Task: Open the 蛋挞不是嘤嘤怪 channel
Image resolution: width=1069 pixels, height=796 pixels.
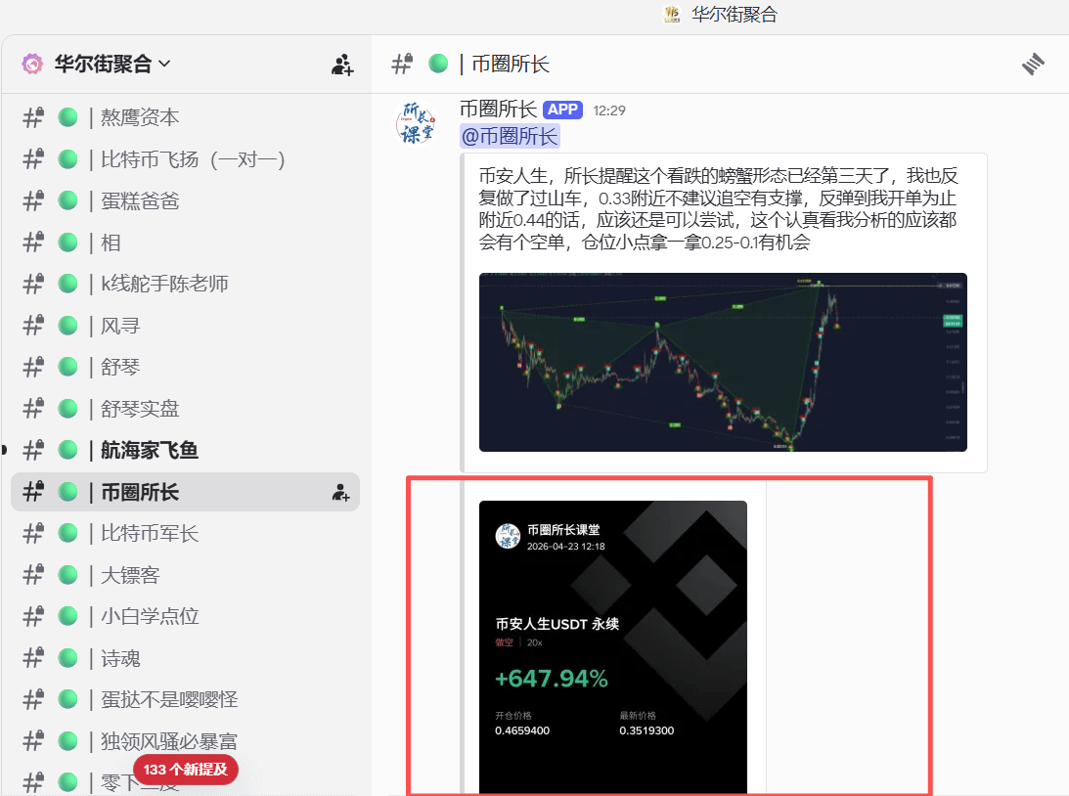Action: coord(186,700)
